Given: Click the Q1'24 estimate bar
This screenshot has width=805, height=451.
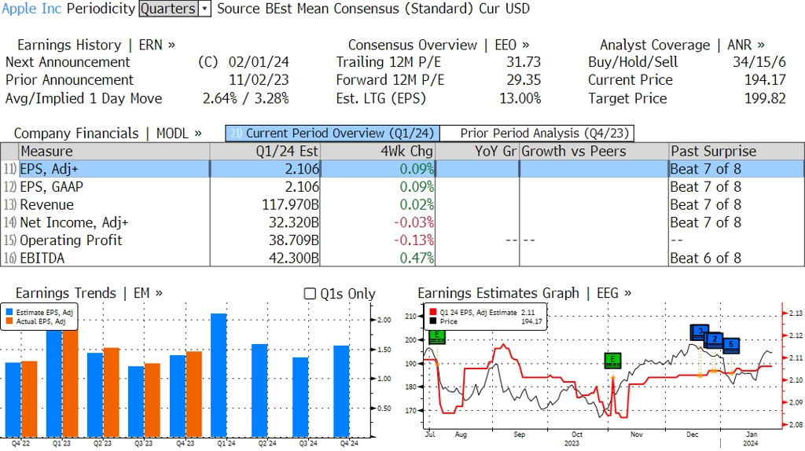Looking at the screenshot, I should pyautogui.click(x=219, y=375).
